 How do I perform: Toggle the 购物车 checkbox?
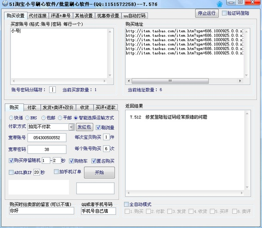point(71,161)
